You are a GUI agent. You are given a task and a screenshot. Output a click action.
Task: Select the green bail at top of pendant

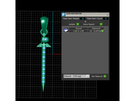[x=44, y=25]
